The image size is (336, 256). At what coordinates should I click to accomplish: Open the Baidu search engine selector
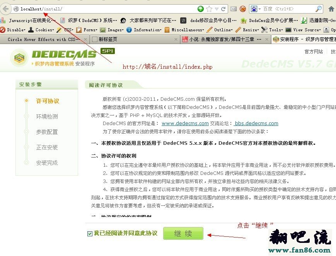tap(256, 9)
